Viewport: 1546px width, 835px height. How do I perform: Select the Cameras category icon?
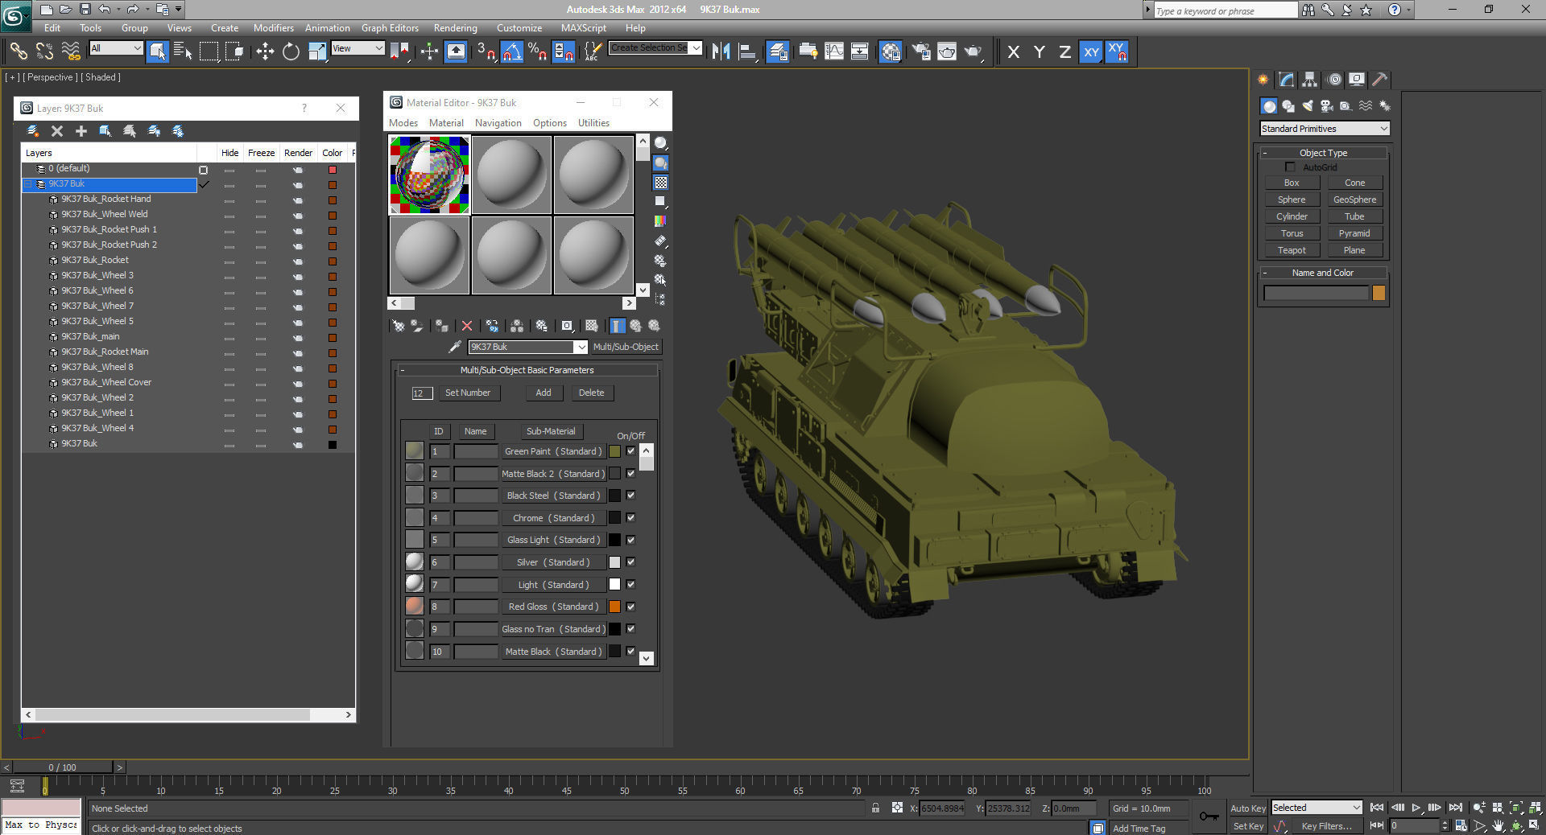coord(1326,106)
